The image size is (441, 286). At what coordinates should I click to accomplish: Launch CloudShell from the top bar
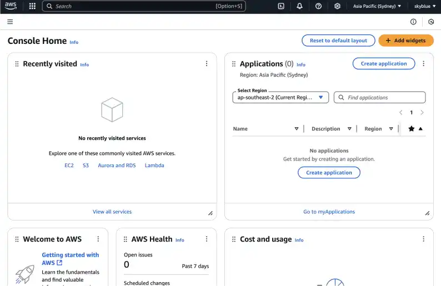pos(281,6)
